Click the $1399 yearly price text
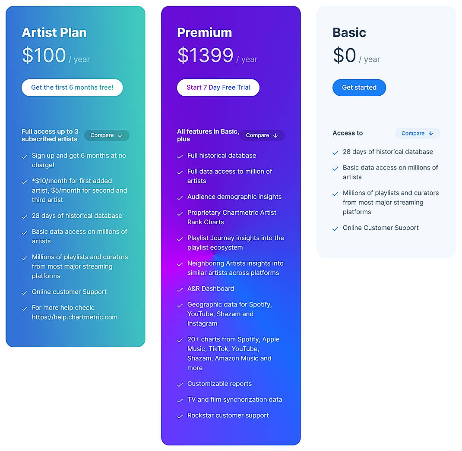Screen dimensions: 462x451 click(206, 55)
